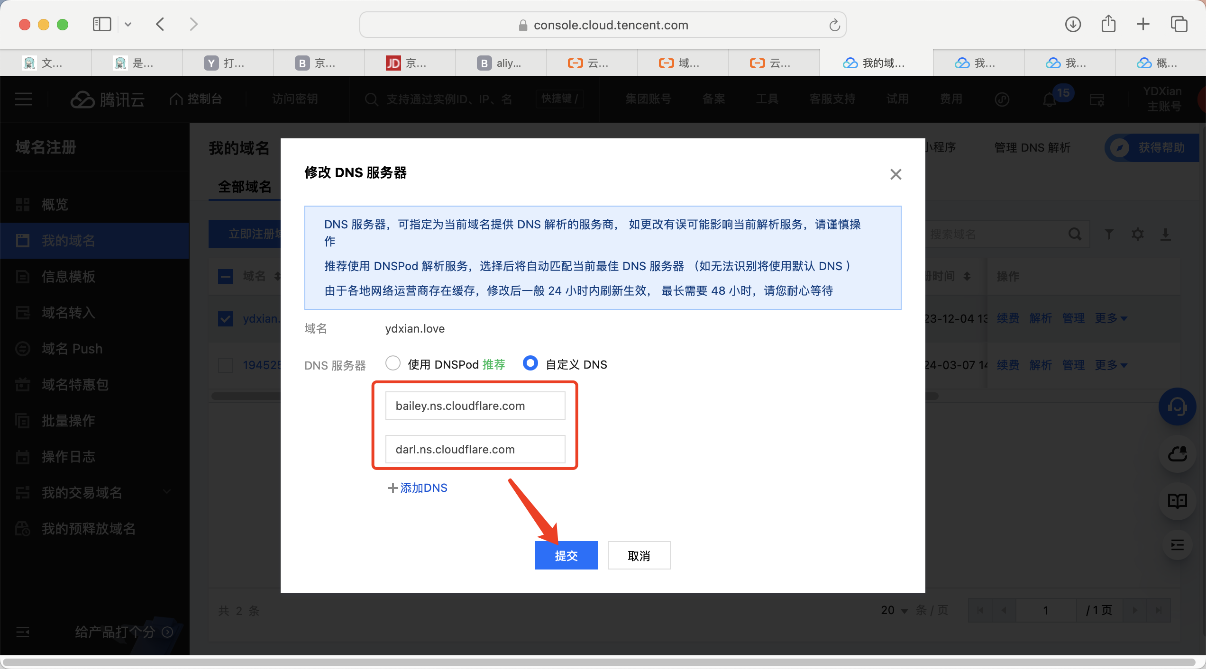Click 给产品打个分 feedback link
1206x669 pixels.
(123, 632)
